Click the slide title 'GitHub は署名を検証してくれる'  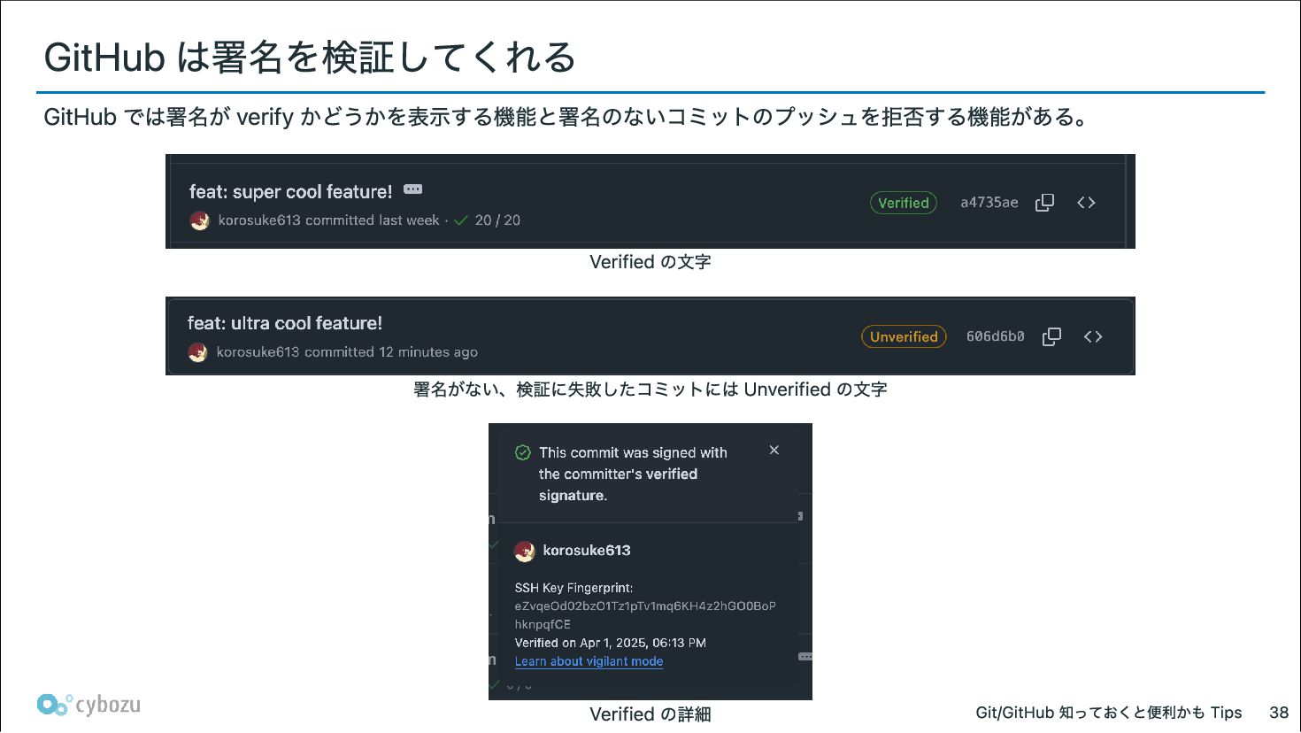[x=310, y=58]
